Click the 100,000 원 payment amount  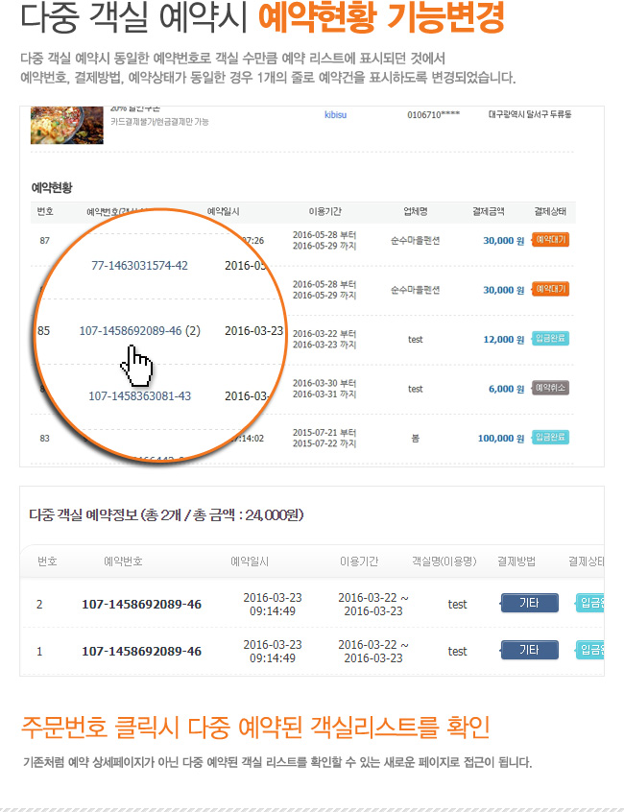[x=501, y=439]
